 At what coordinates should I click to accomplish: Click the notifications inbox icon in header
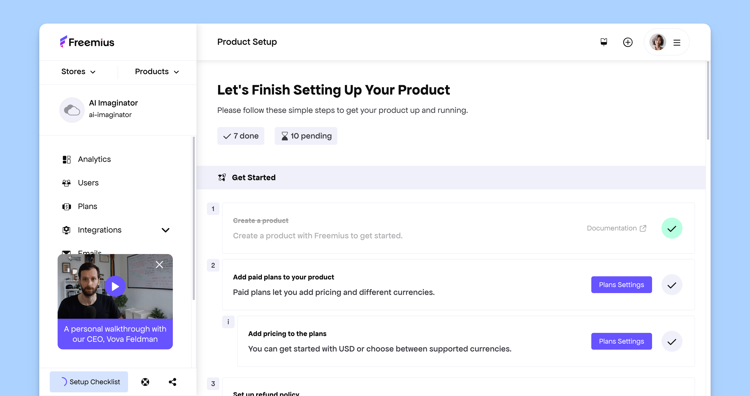click(604, 42)
